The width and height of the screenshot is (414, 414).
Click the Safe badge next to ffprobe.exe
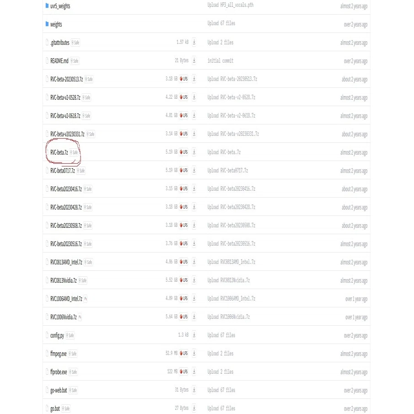[x=73, y=372]
